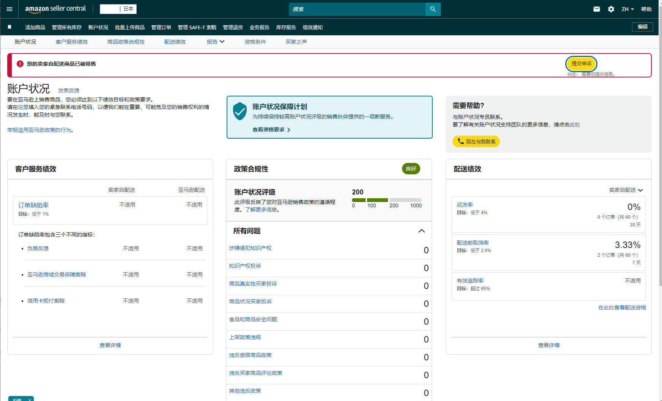This screenshot has width=662, height=401.
Task: Open the 卖家自配送 dropdown in 配送绩效
Action: [x=626, y=190]
